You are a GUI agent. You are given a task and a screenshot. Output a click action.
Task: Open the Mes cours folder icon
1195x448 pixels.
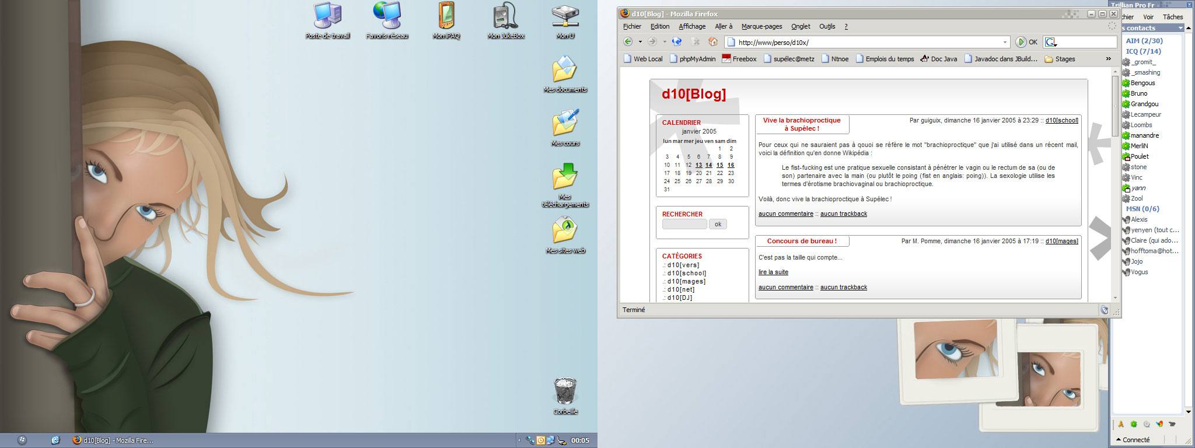pos(565,127)
